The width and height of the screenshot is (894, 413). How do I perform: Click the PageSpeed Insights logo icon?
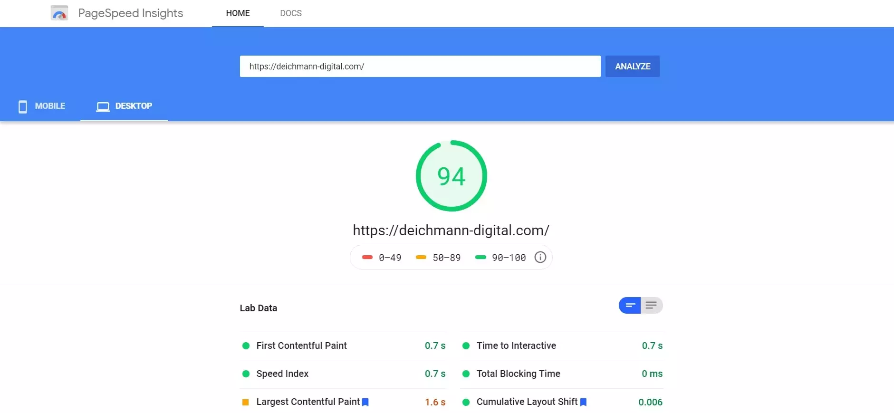59,13
